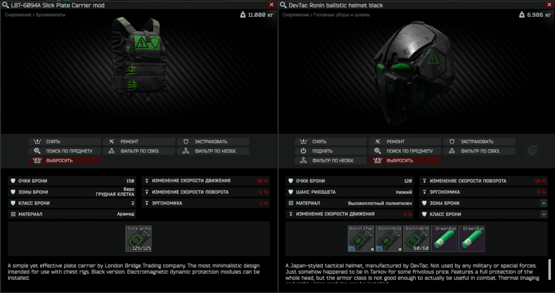Click ПОИСК ПО ПРЕДМЕТУ in the plate carrier window
555x293 pixels.
click(64, 151)
